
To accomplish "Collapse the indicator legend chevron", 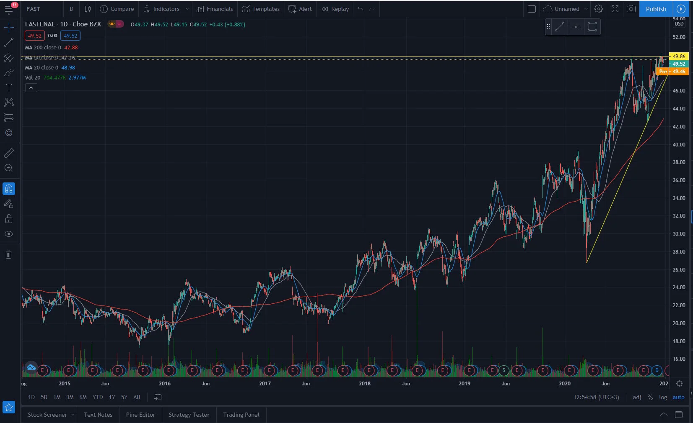I will (31, 87).
